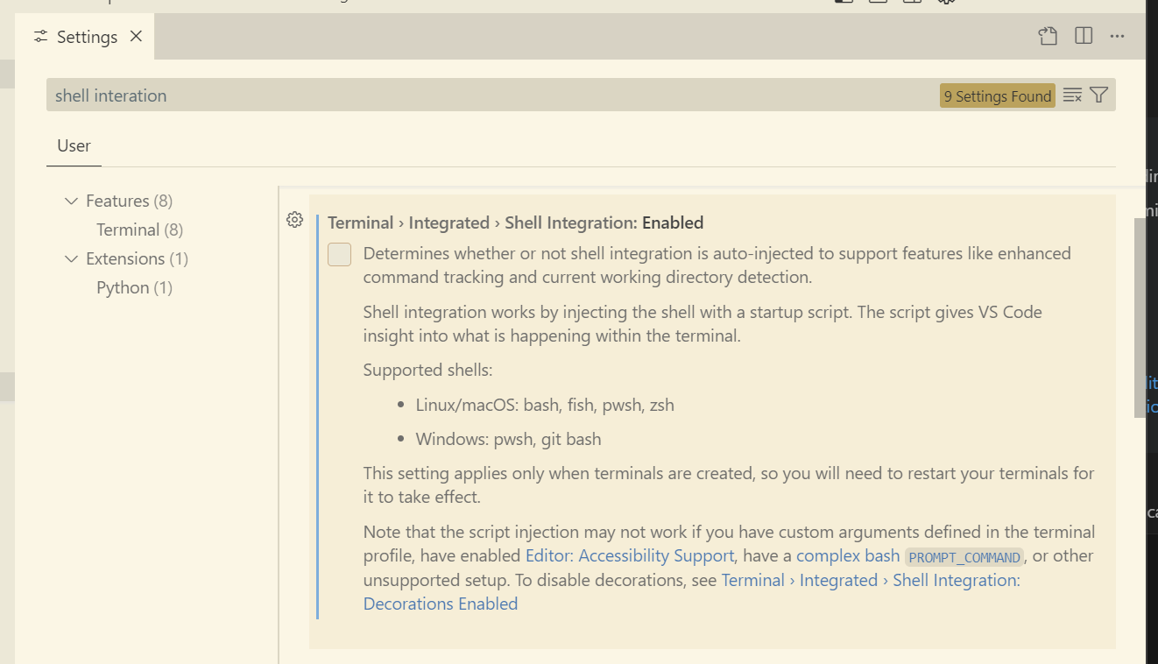Click the settings list vertical scrollbar
This screenshot has height=664, width=1158.
point(1140,315)
